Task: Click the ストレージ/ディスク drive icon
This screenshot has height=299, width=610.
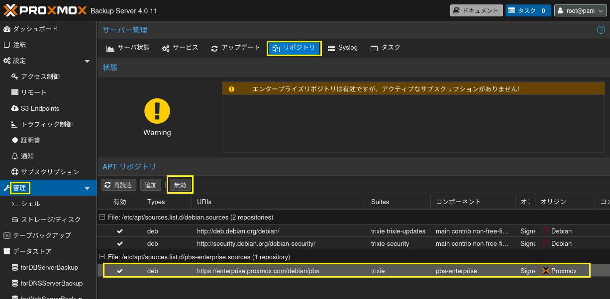Action: (15, 220)
